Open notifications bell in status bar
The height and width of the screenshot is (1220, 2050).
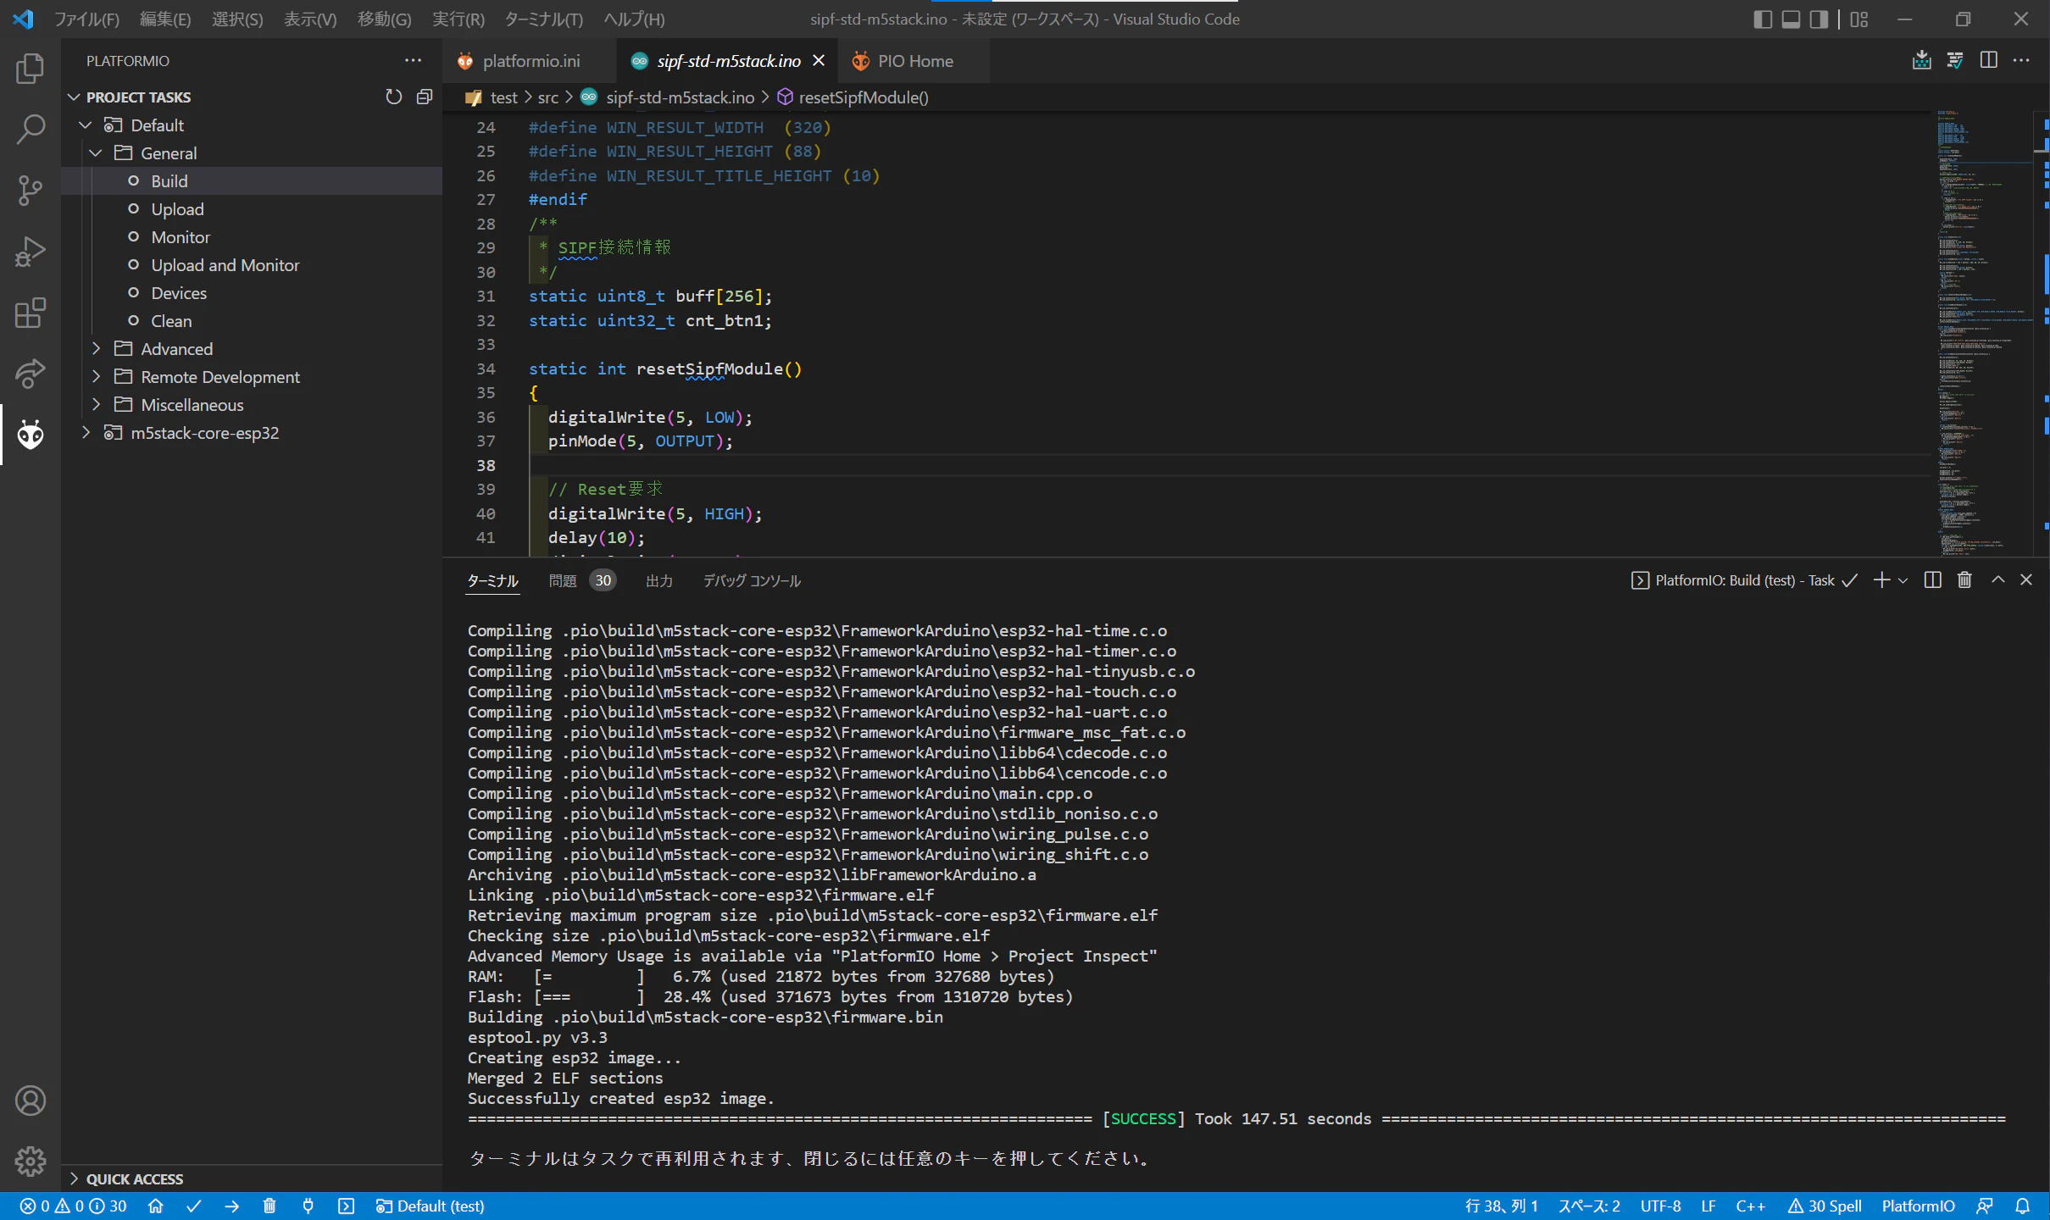pos(2023,1206)
